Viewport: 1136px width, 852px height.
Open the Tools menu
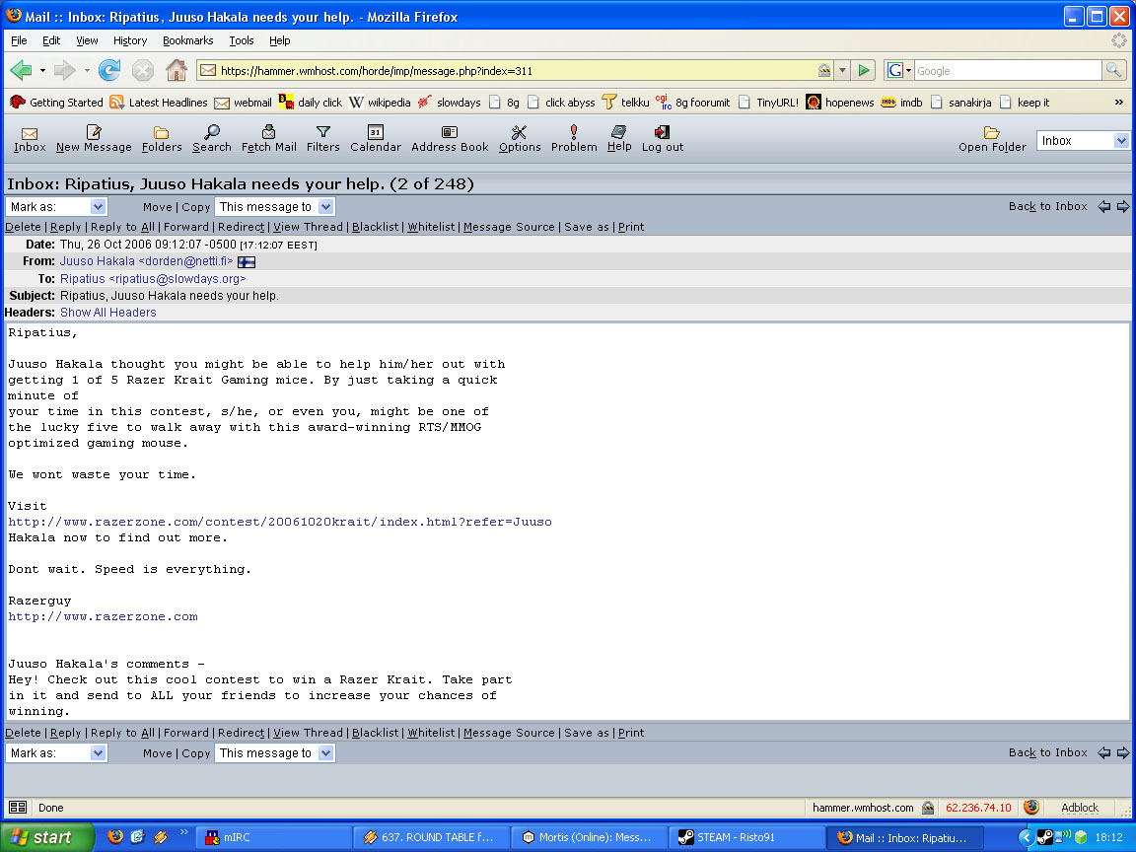coord(242,40)
